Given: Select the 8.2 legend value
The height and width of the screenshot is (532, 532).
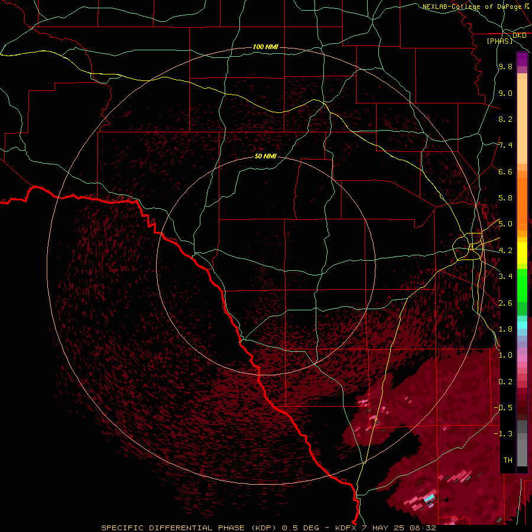Looking at the screenshot, I should click(x=505, y=119).
